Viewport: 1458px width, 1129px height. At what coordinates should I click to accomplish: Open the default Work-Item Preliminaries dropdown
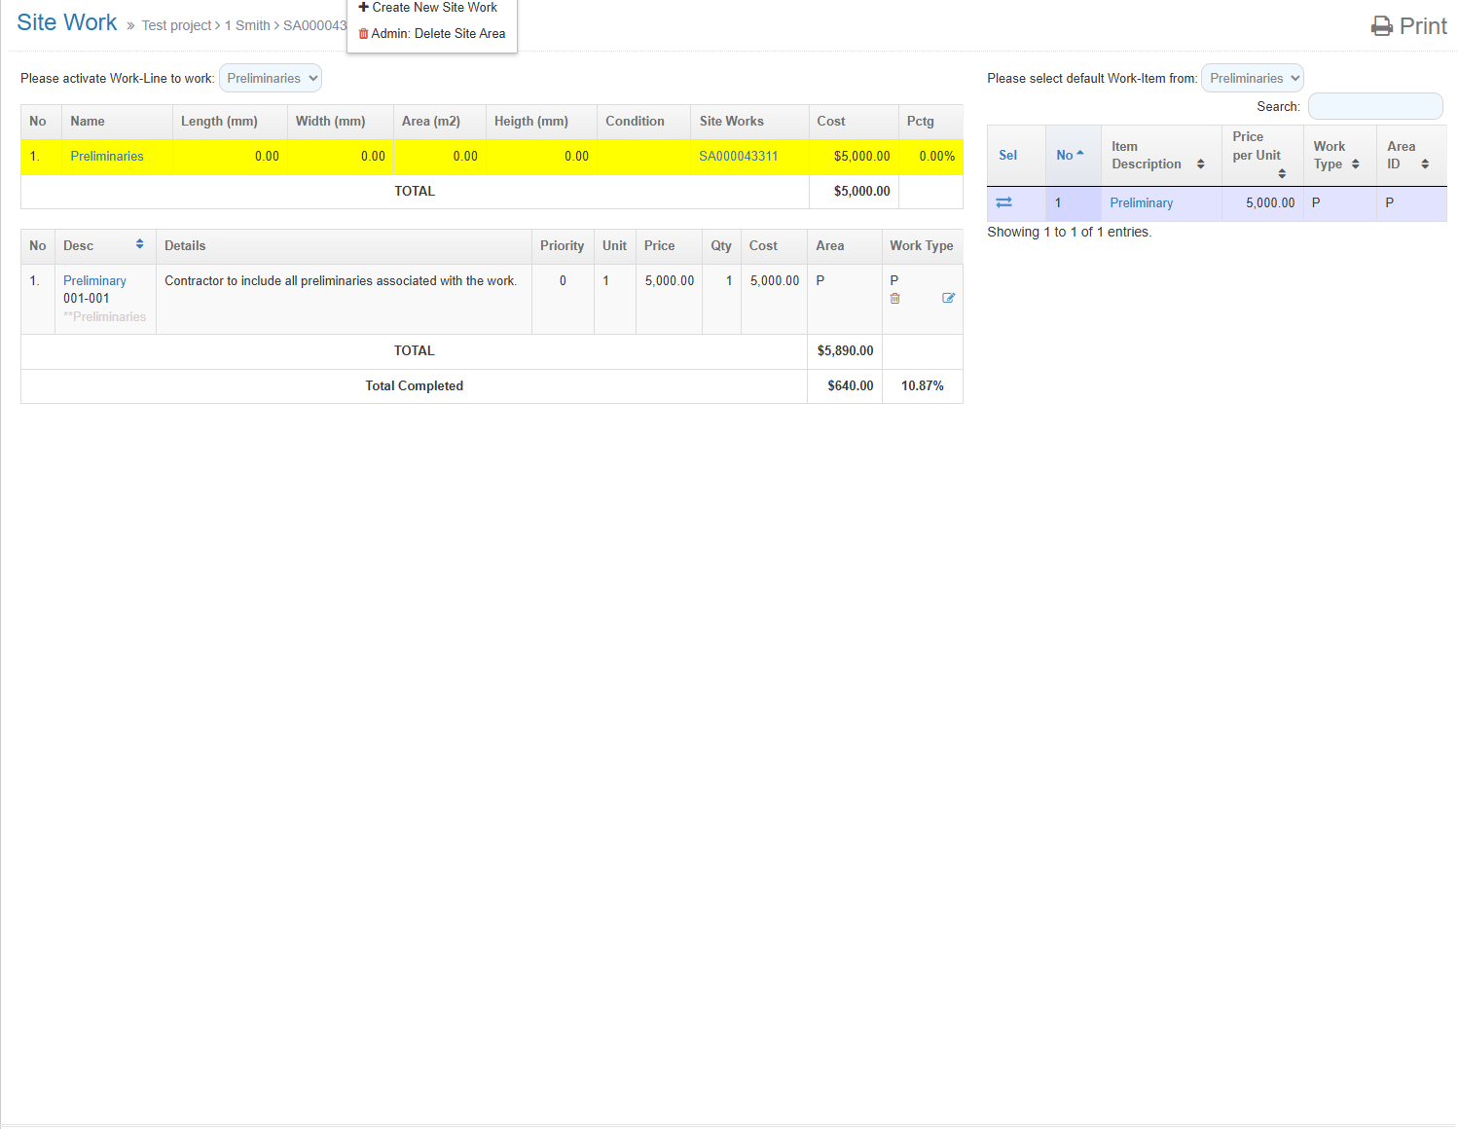pyautogui.click(x=1252, y=78)
